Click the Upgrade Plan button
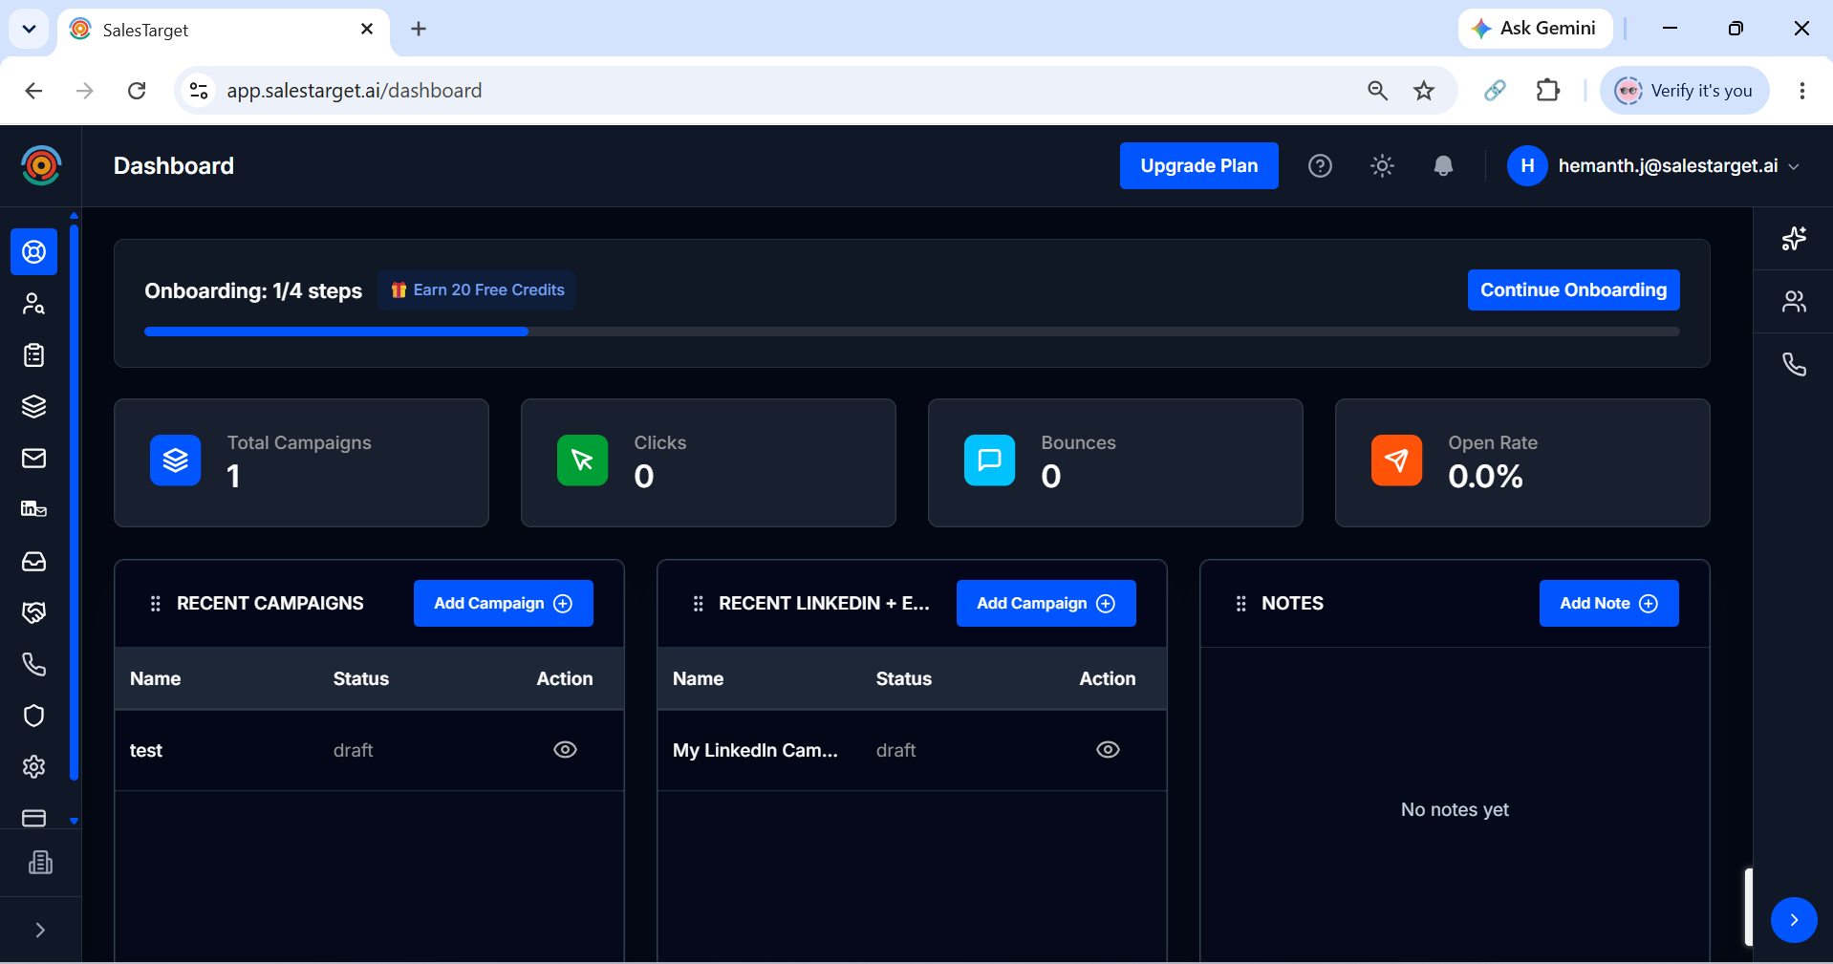1833x964 pixels. (1198, 166)
